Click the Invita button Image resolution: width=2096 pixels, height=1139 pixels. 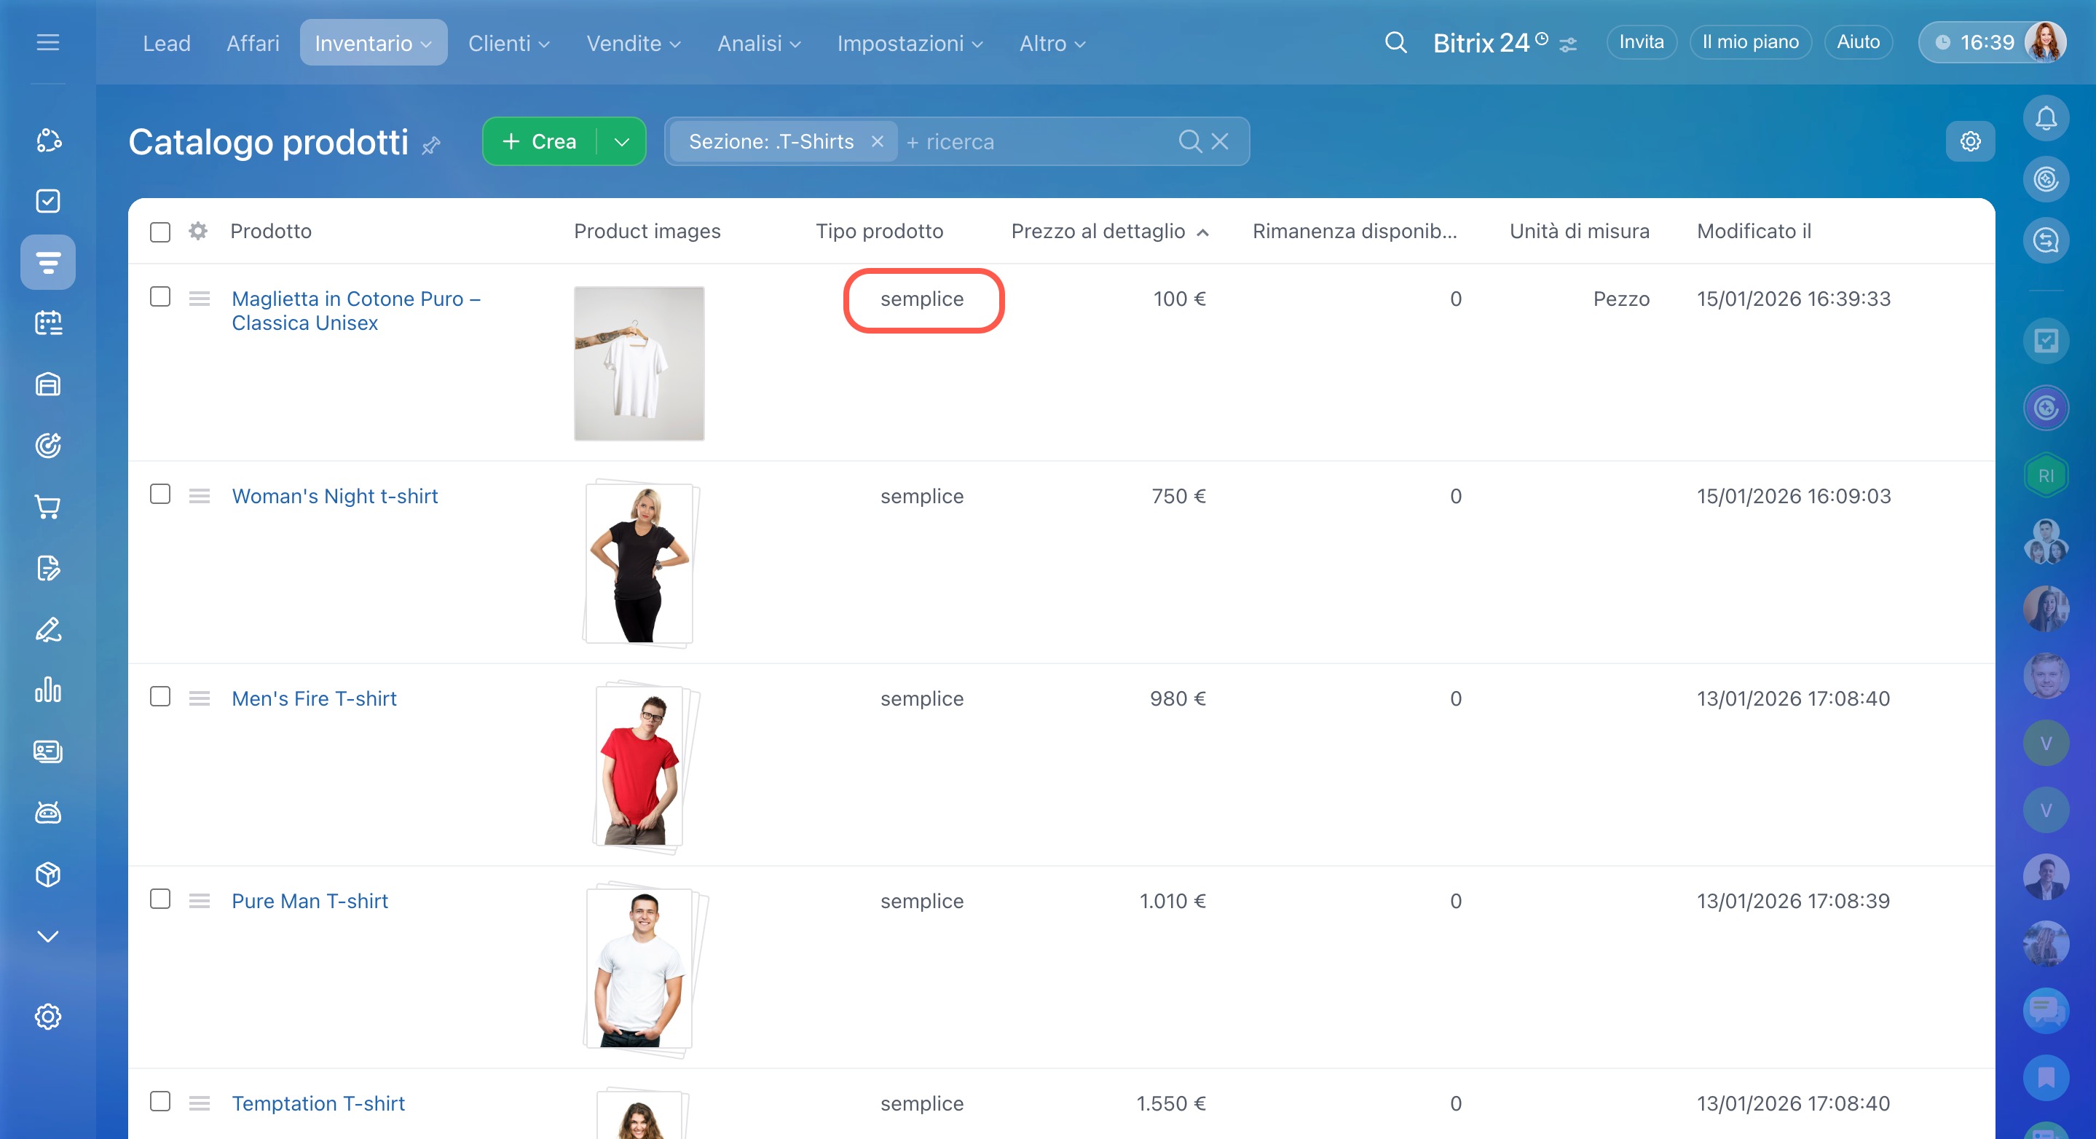point(1640,42)
